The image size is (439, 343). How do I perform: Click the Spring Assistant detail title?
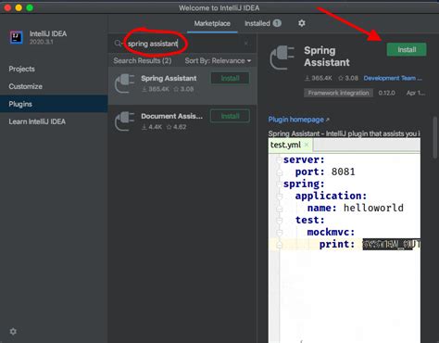327,57
